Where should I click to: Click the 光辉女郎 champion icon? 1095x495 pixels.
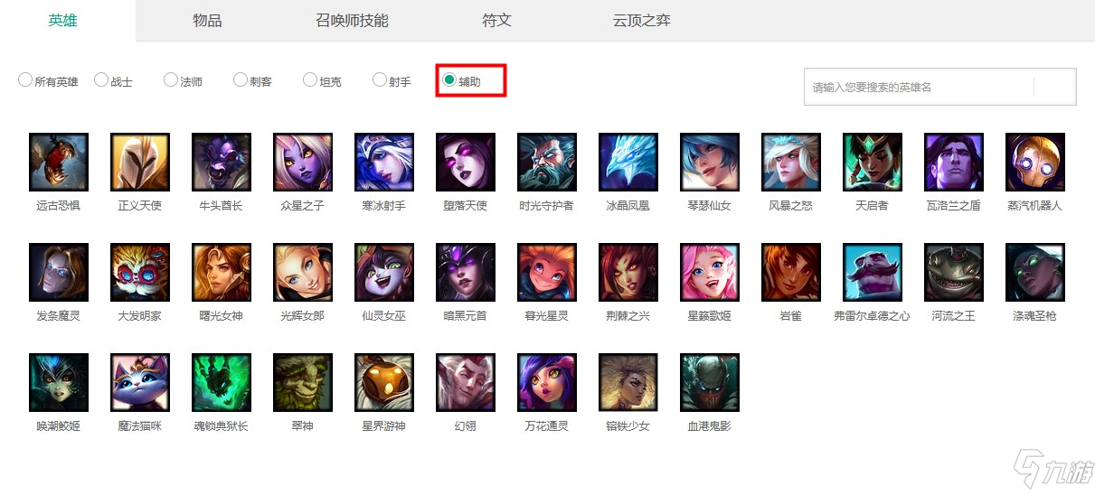[303, 273]
